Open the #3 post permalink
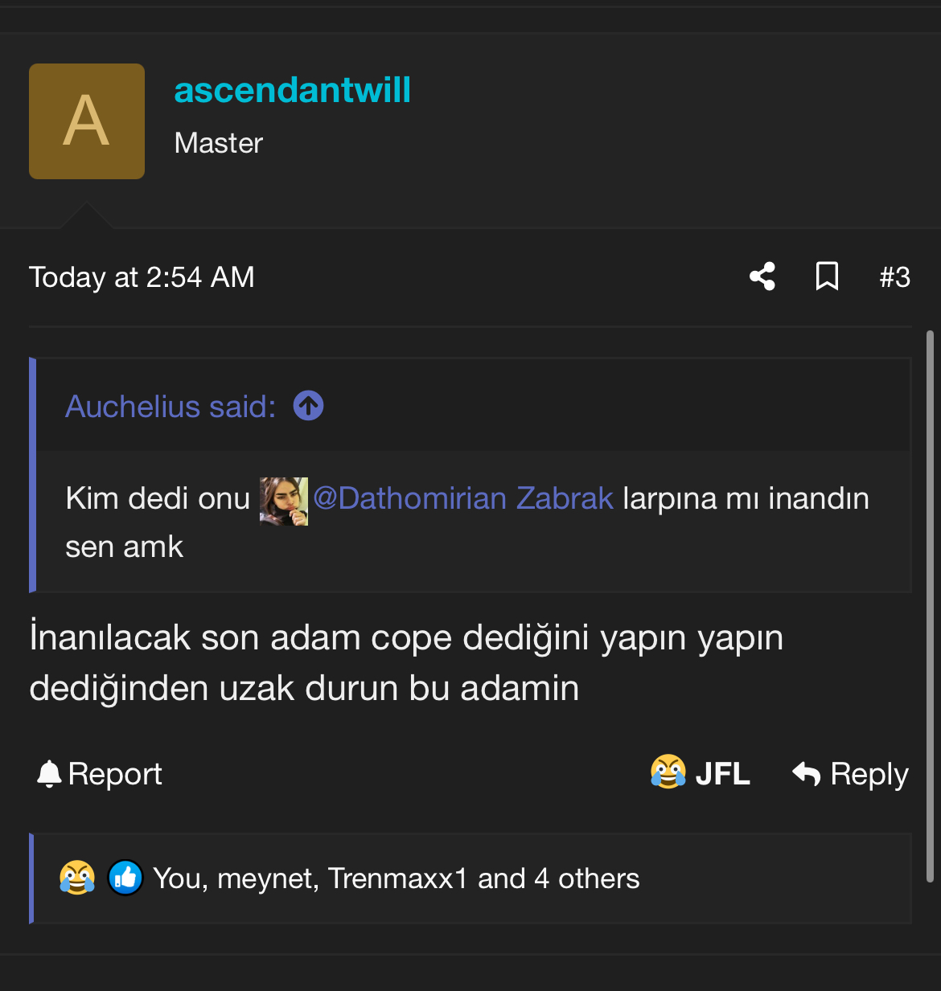This screenshot has width=941, height=991. click(x=894, y=277)
